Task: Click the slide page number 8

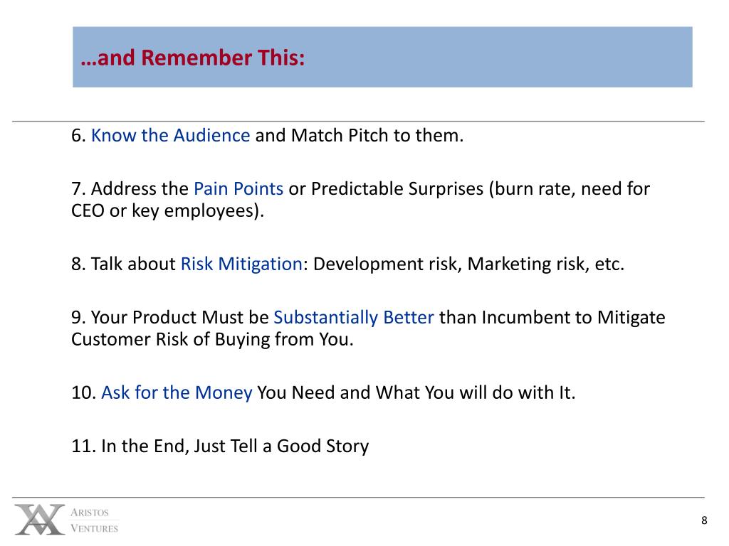Action: coord(704,520)
